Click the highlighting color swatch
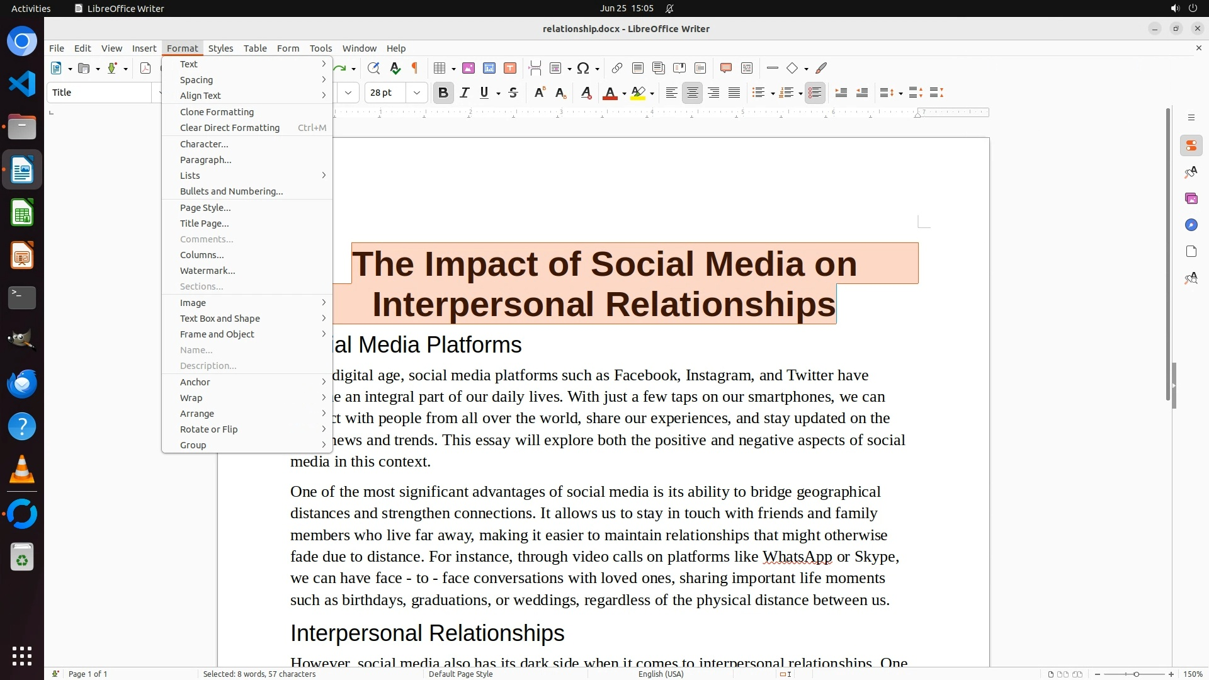 [x=638, y=93]
